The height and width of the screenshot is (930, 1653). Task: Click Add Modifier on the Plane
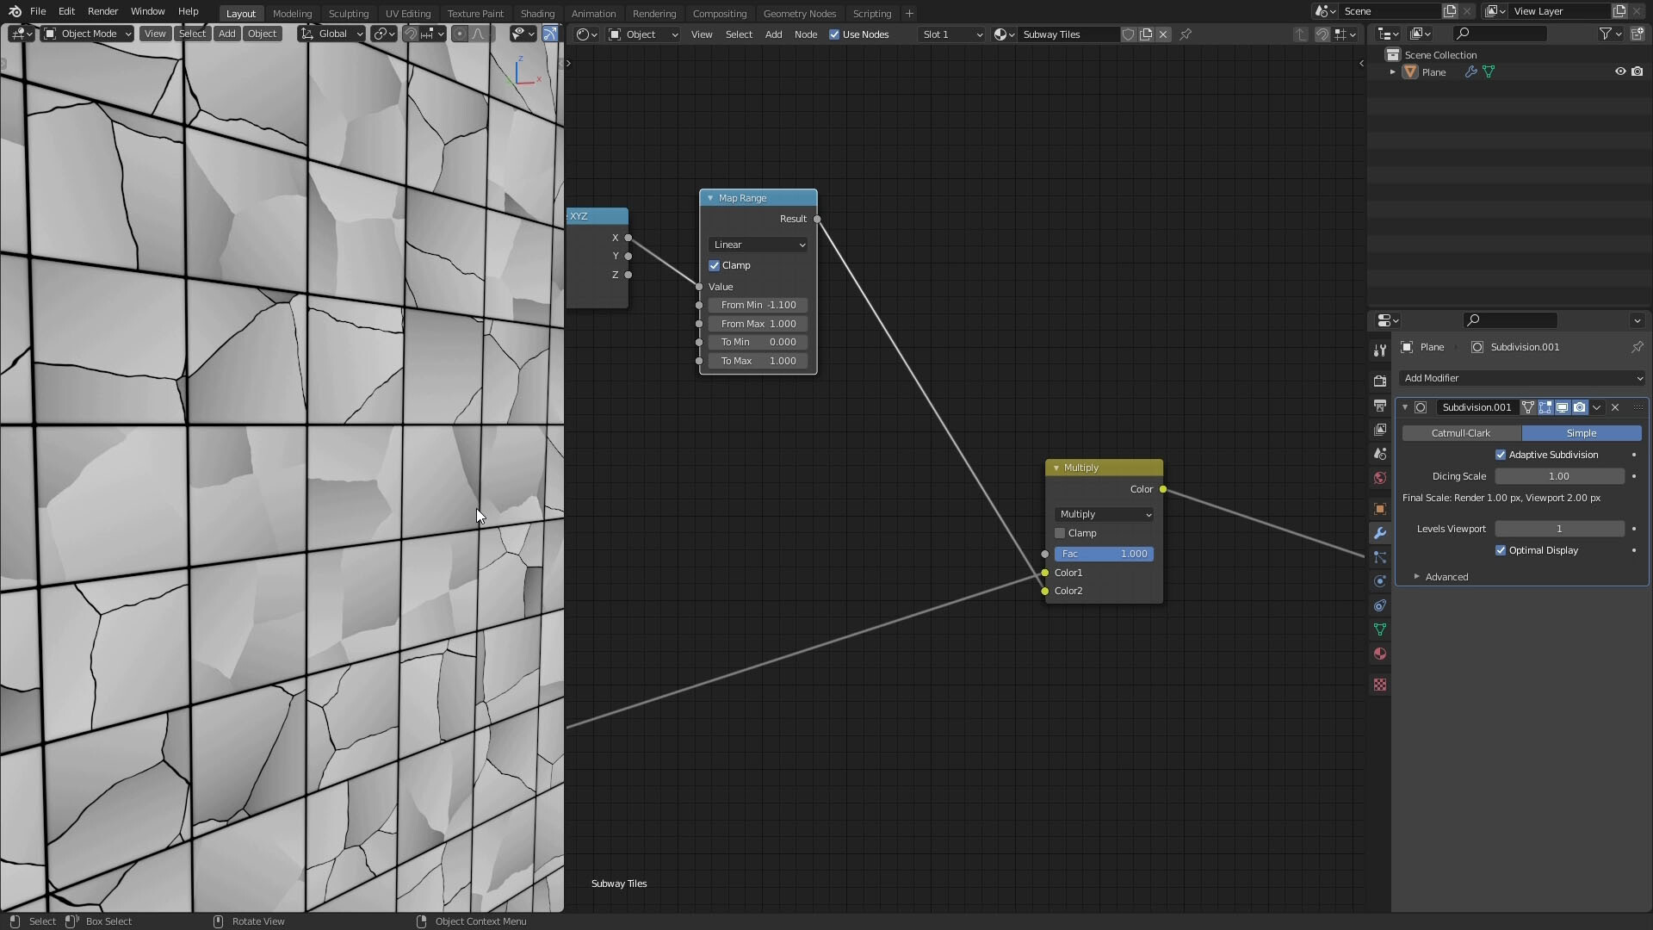click(1520, 378)
